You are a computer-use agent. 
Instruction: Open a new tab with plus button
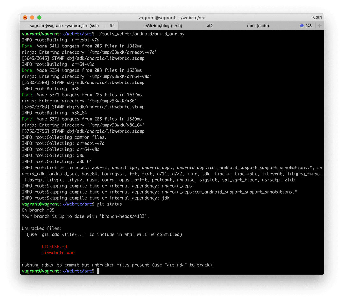320,26
